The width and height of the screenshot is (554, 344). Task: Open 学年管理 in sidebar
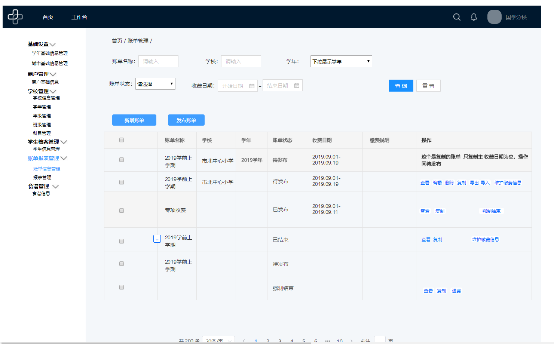coord(42,107)
